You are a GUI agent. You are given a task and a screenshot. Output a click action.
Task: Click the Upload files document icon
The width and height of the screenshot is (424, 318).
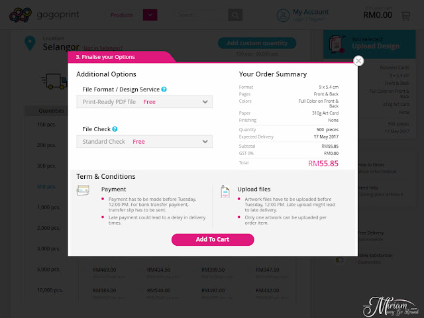point(225,191)
